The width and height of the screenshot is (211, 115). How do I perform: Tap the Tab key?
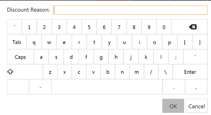point(17,42)
